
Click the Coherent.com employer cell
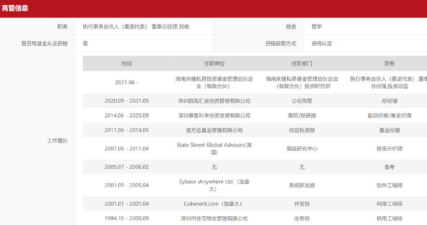tap(214, 204)
